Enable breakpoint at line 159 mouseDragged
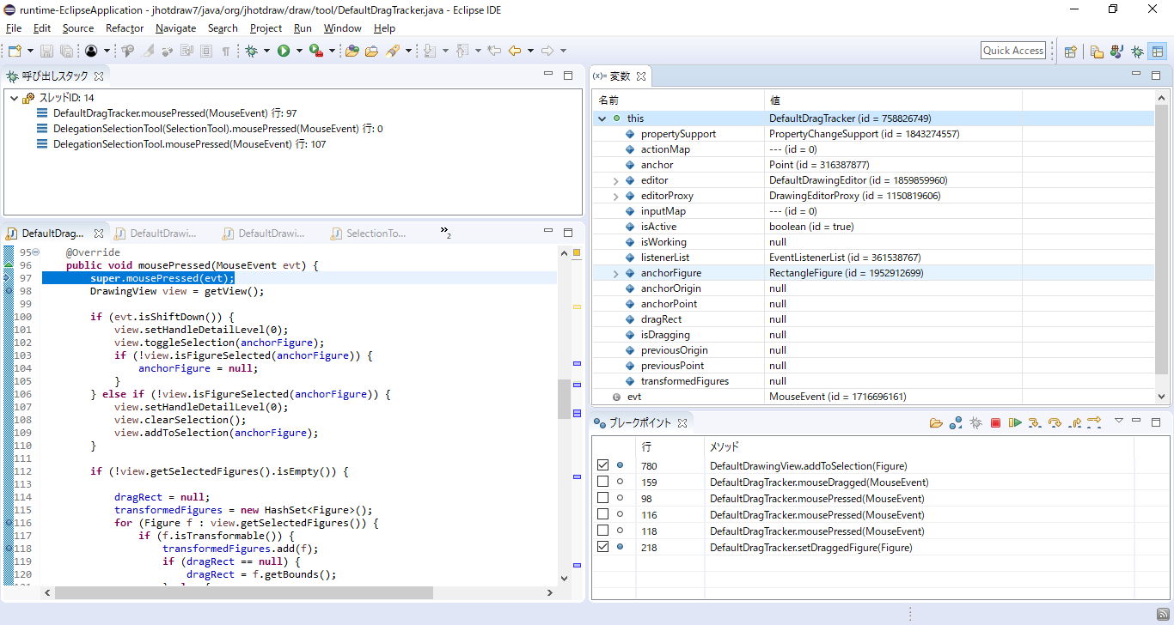This screenshot has width=1174, height=625. pos(602,482)
